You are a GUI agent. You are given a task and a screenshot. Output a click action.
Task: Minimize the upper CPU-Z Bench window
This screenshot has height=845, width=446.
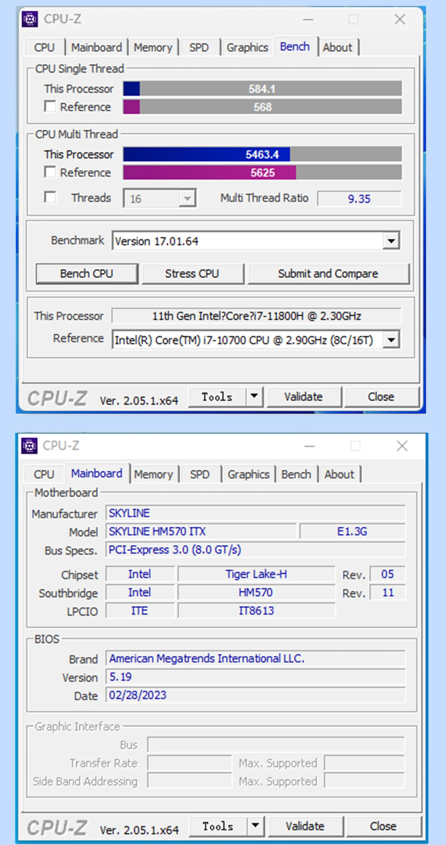tap(308, 20)
